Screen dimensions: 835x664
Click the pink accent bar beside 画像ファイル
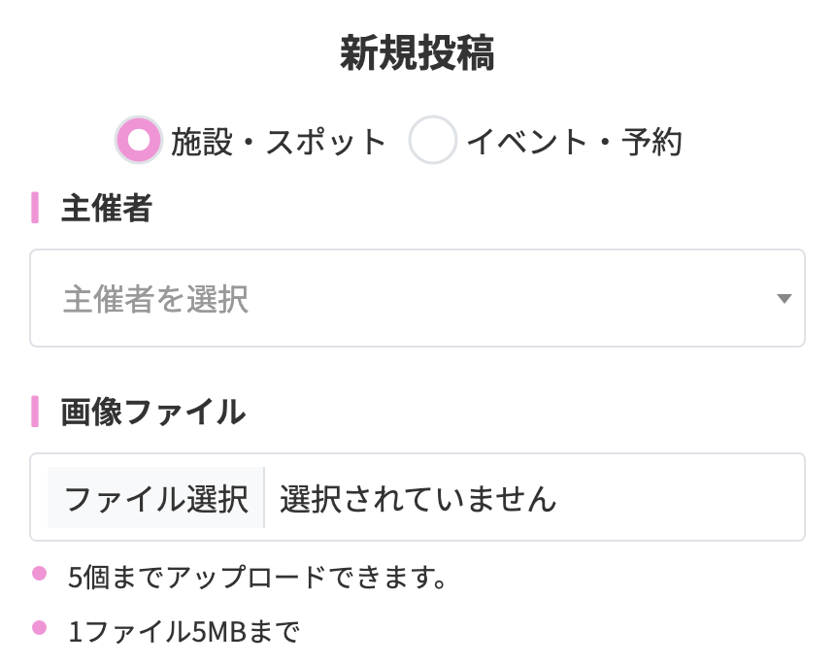[x=34, y=412]
